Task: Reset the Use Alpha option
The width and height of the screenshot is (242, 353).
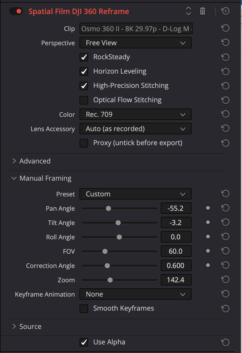Action: pos(225,342)
